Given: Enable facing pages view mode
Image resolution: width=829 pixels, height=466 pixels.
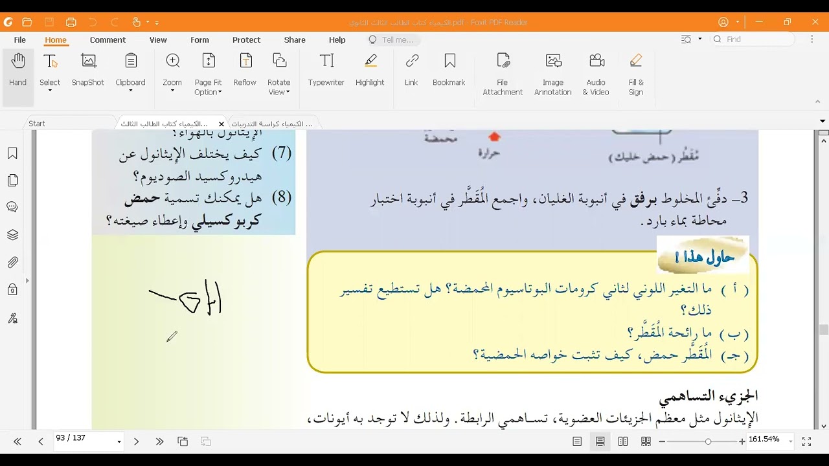Looking at the screenshot, I should pos(623,441).
